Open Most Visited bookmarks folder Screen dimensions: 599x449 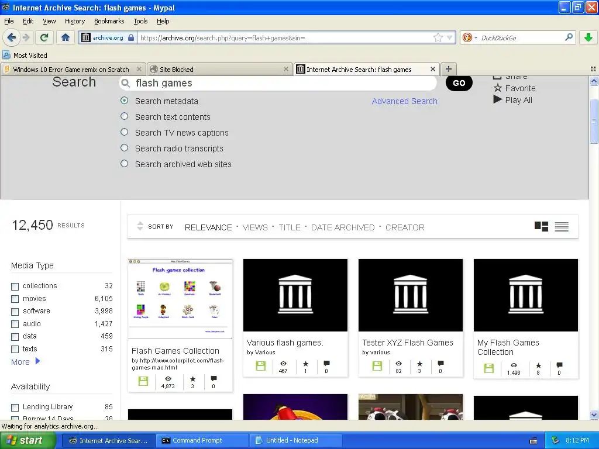pyautogui.click(x=25, y=56)
